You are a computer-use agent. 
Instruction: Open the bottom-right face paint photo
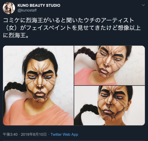point(109,106)
